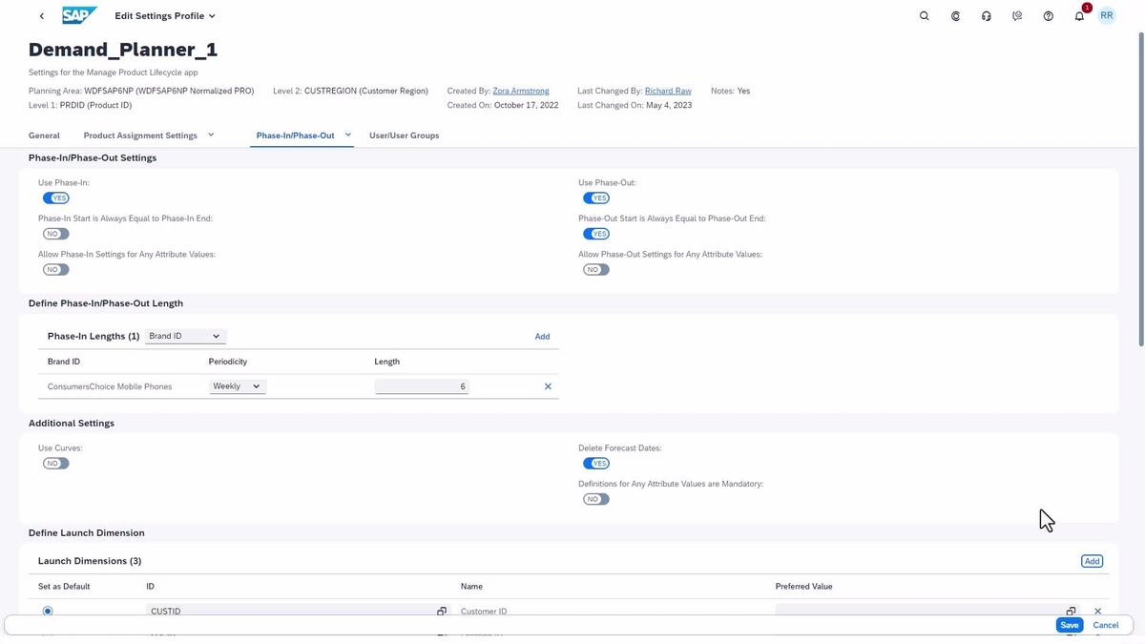Open the Joule copilot icon

pos(955,16)
